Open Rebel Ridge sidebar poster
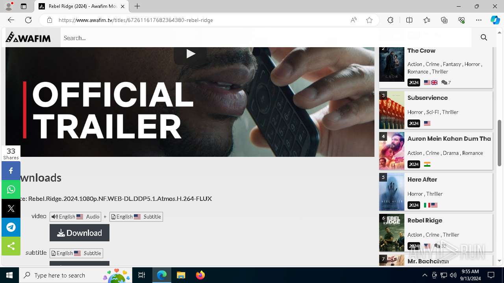The image size is (504, 283). tap(392, 233)
